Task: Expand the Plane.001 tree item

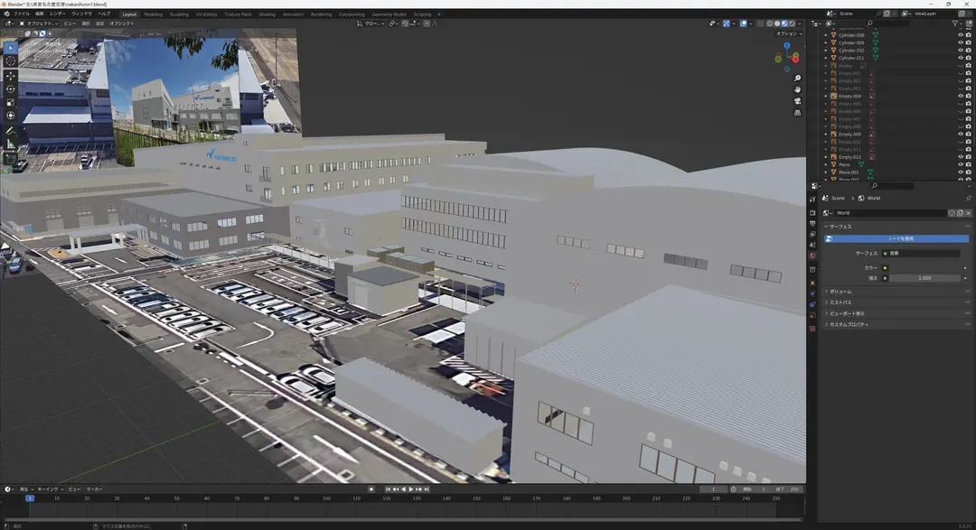Action: [826, 172]
